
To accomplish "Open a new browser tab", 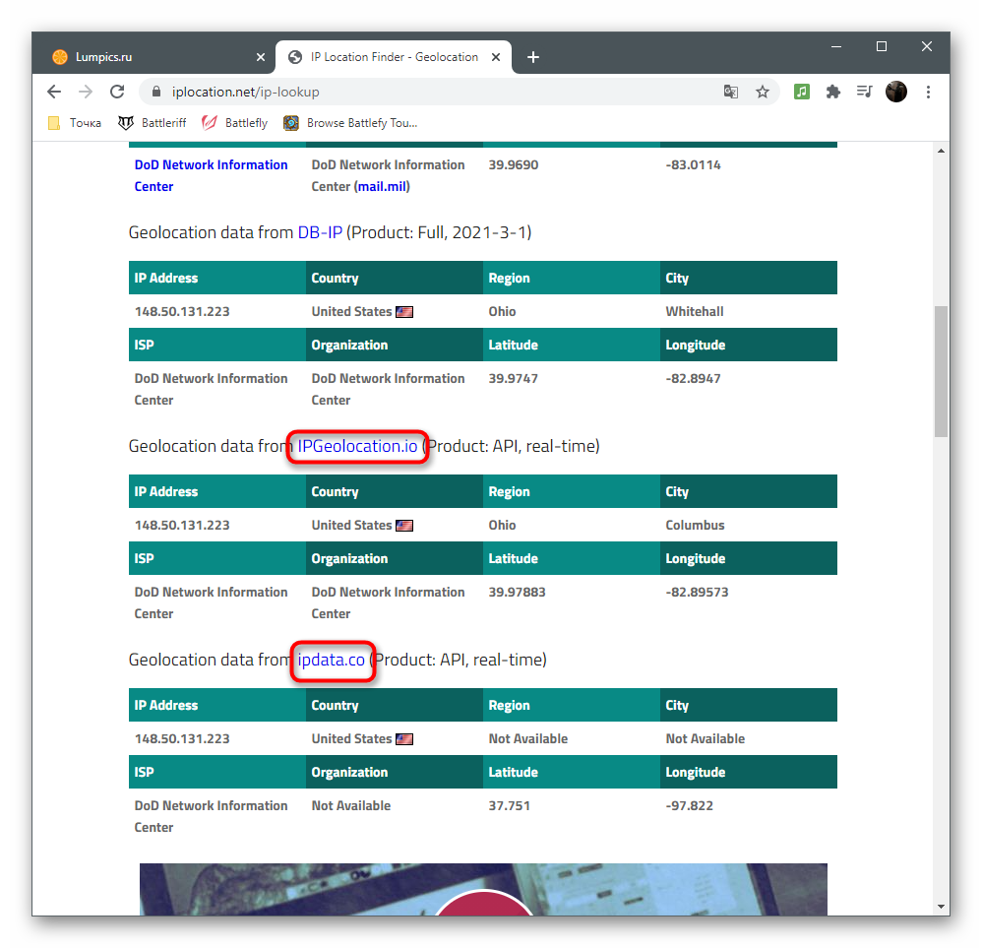I will coord(533,57).
